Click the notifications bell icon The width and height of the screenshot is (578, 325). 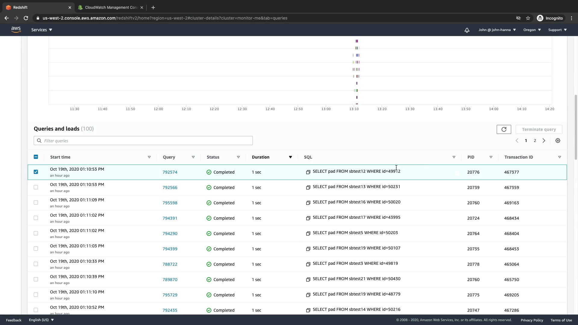point(467,30)
